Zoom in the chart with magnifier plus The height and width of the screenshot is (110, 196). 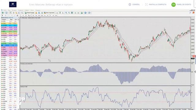click(66, 13)
